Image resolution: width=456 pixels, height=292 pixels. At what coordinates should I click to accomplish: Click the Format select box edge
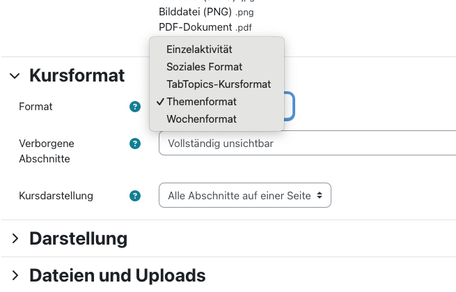click(x=290, y=107)
